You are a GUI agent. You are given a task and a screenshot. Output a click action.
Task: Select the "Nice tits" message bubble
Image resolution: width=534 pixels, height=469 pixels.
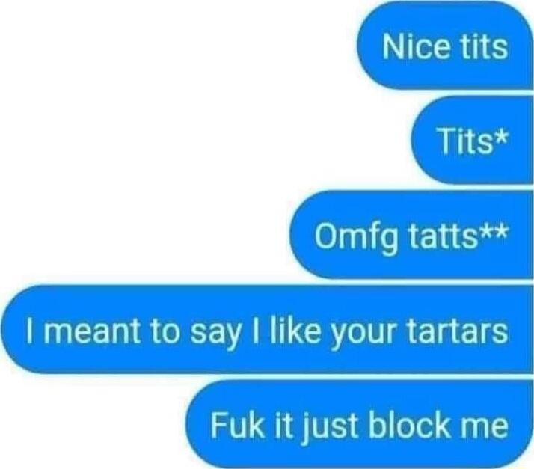click(x=445, y=47)
